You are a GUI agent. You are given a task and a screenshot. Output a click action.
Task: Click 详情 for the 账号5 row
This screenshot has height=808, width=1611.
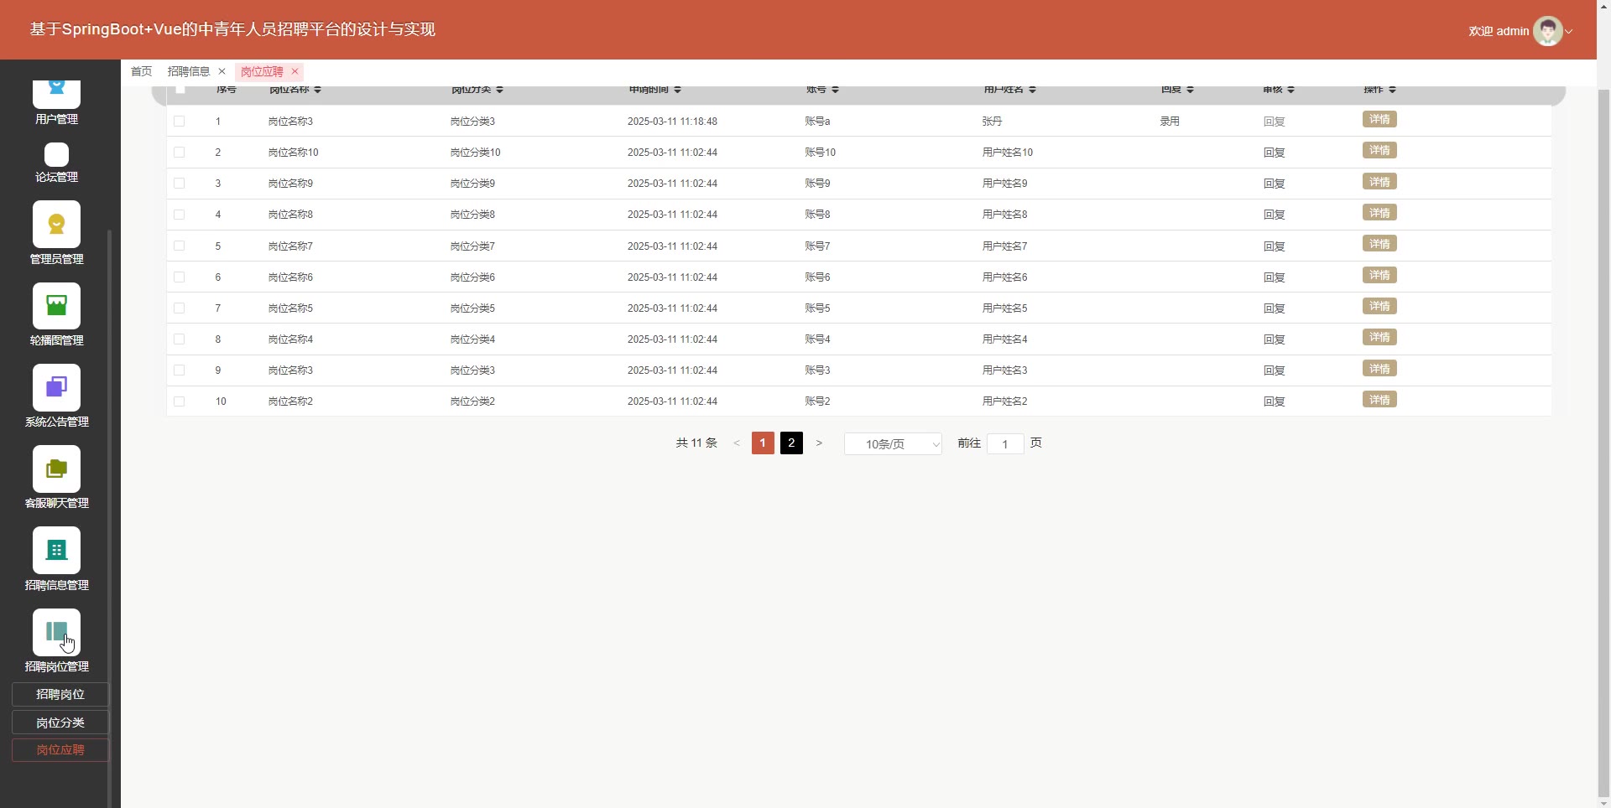(1379, 306)
